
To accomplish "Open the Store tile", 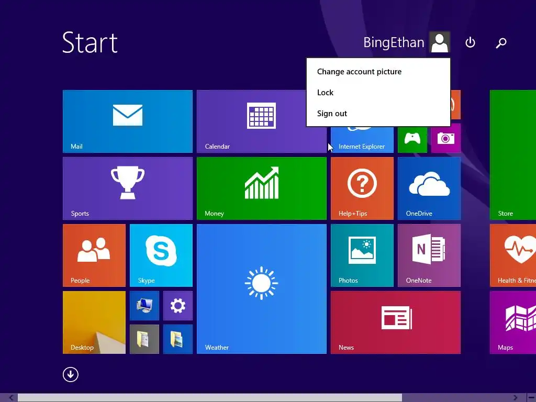I will click(x=513, y=155).
